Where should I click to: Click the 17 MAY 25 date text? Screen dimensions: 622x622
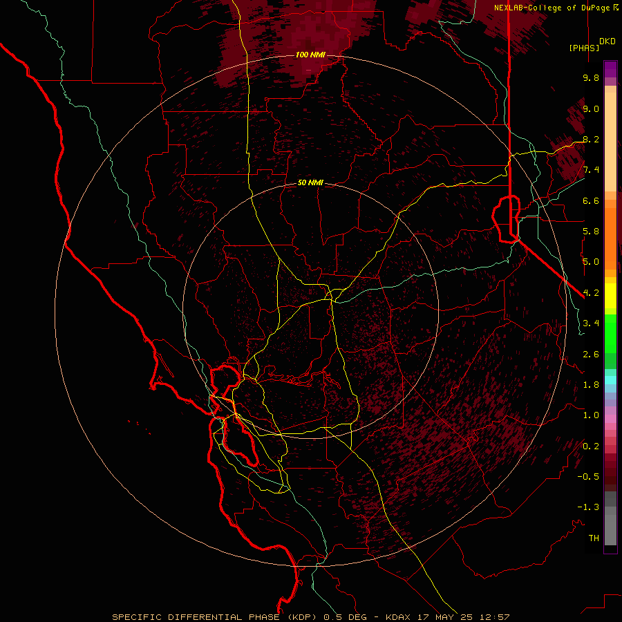click(444, 617)
